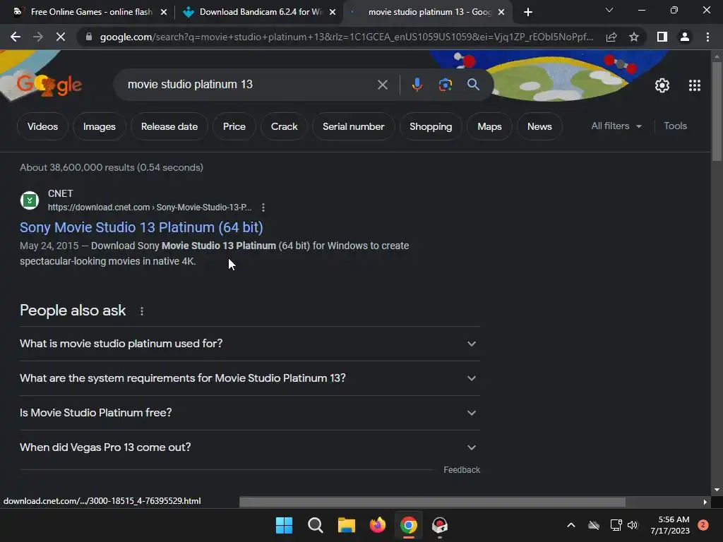Filter results by Shopping
The image size is (723, 542).
[x=431, y=127]
